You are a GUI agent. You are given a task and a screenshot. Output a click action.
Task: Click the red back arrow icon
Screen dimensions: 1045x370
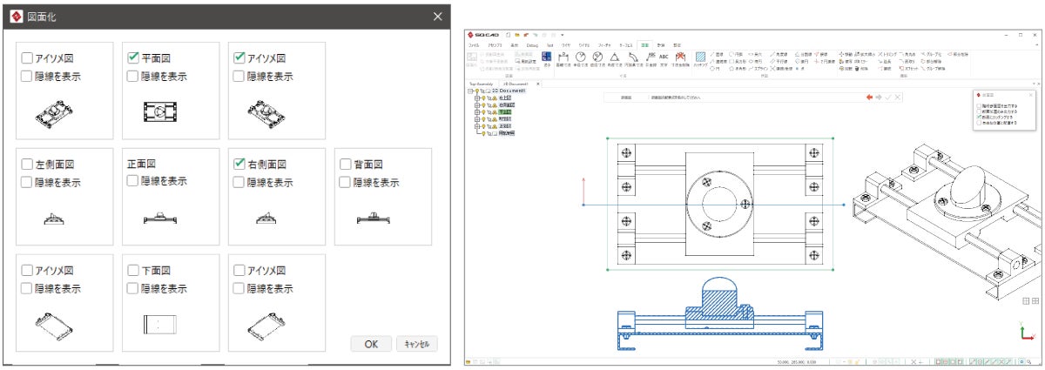click(868, 98)
